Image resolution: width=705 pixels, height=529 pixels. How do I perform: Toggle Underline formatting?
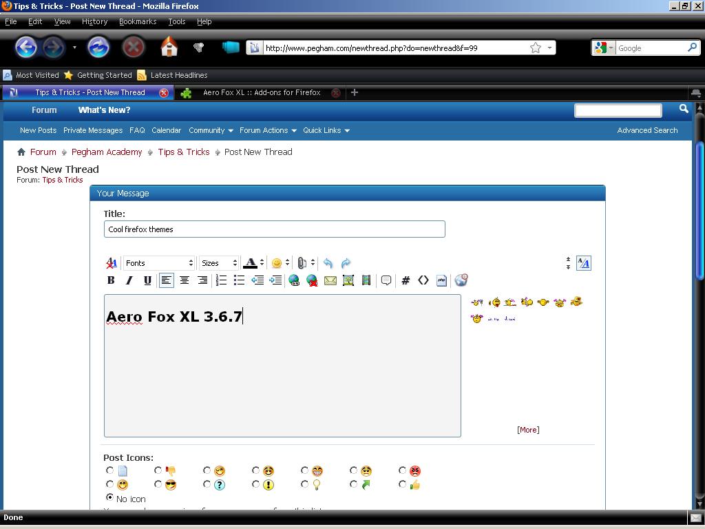point(147,280)
